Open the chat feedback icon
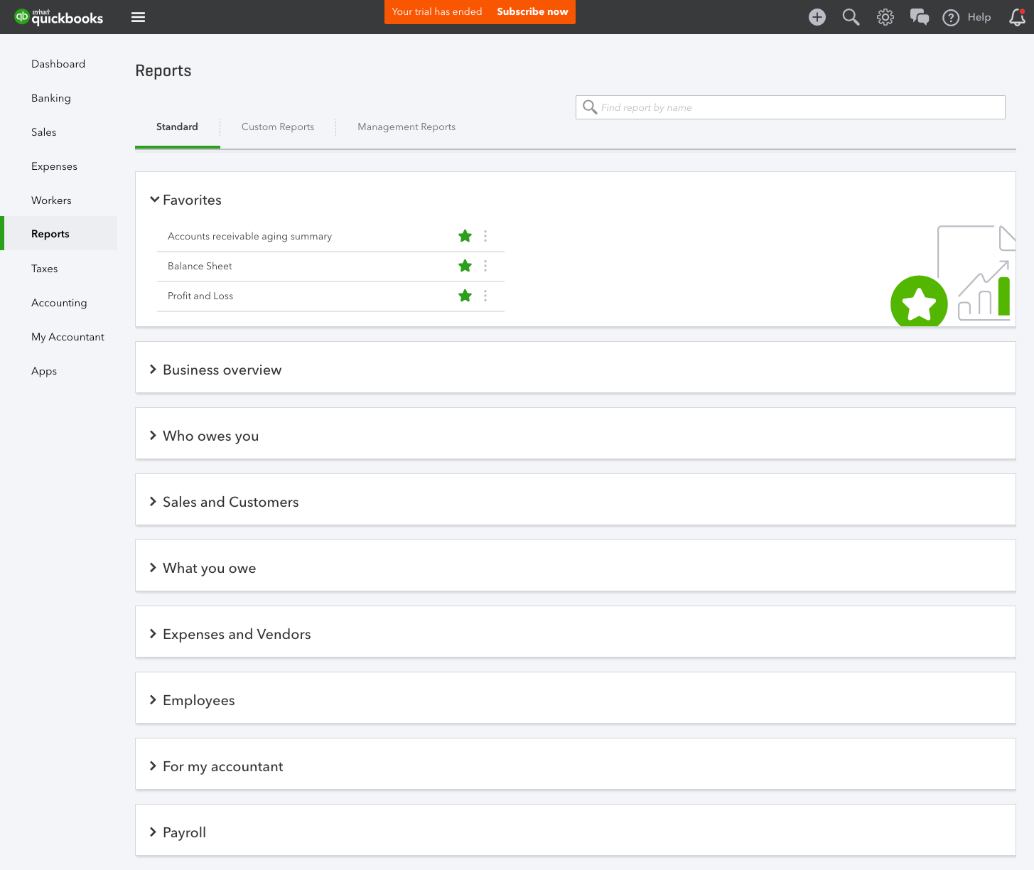1034x870 pixels. click(920, 17)
